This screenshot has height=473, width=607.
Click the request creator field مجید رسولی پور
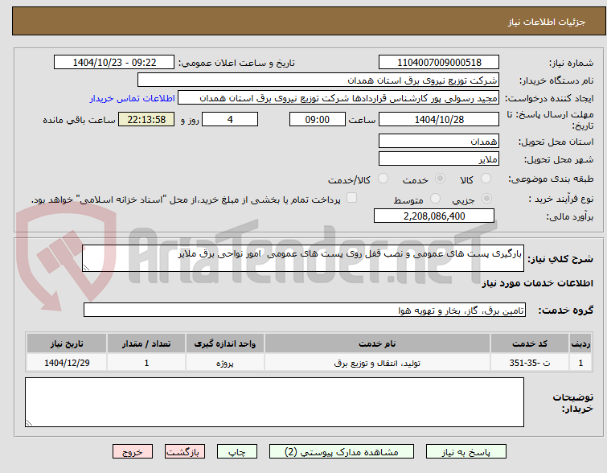(338, 98)
